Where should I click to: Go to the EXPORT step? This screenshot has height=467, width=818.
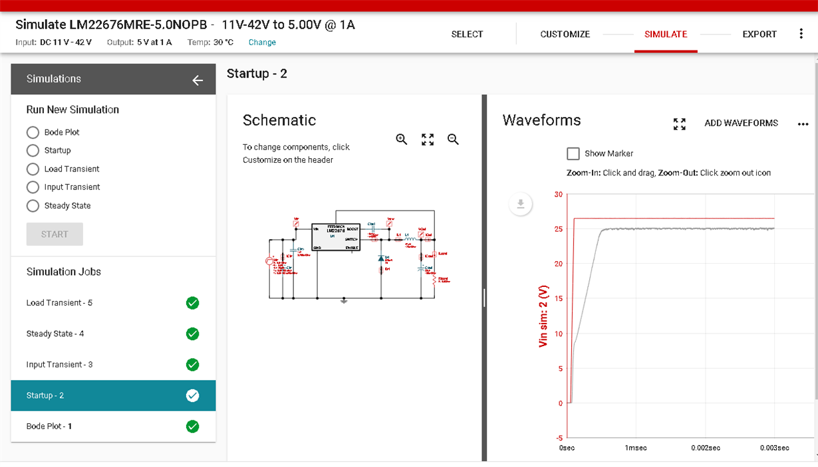(x=759, y=34)
